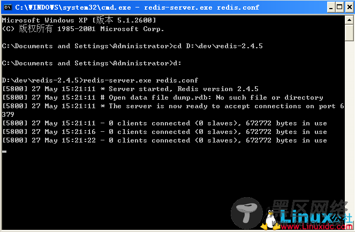Viewport: 355px width, 232px height.
Task: Click the 15:21:16 '0 clients connected' line
Action: tap(164, 132)
